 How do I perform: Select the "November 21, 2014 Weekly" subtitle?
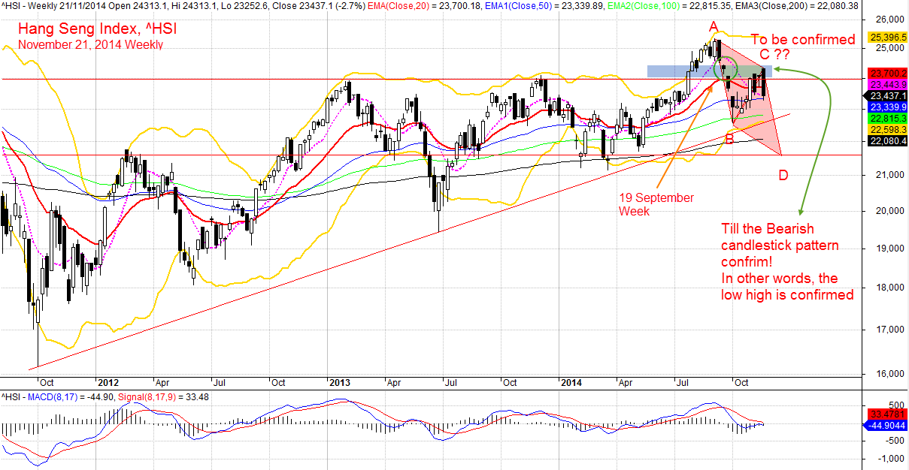click(x=90, y=44)
